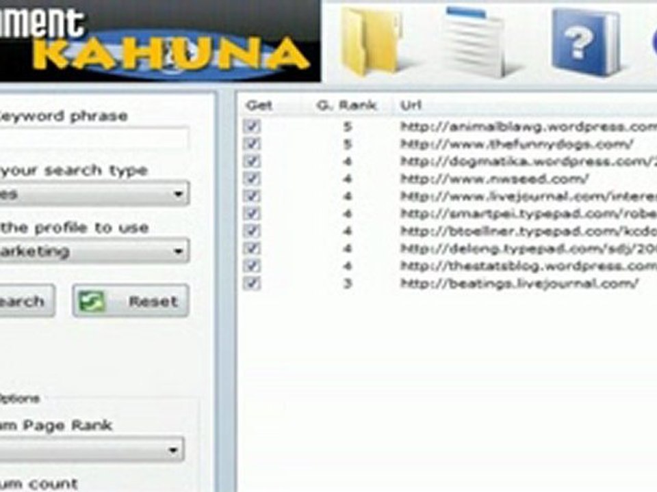The height and width of the screenshot is (492, 657).
Task: Uncheck the smartpei.typepad.com row checkbox
Action: pos(252,214)
